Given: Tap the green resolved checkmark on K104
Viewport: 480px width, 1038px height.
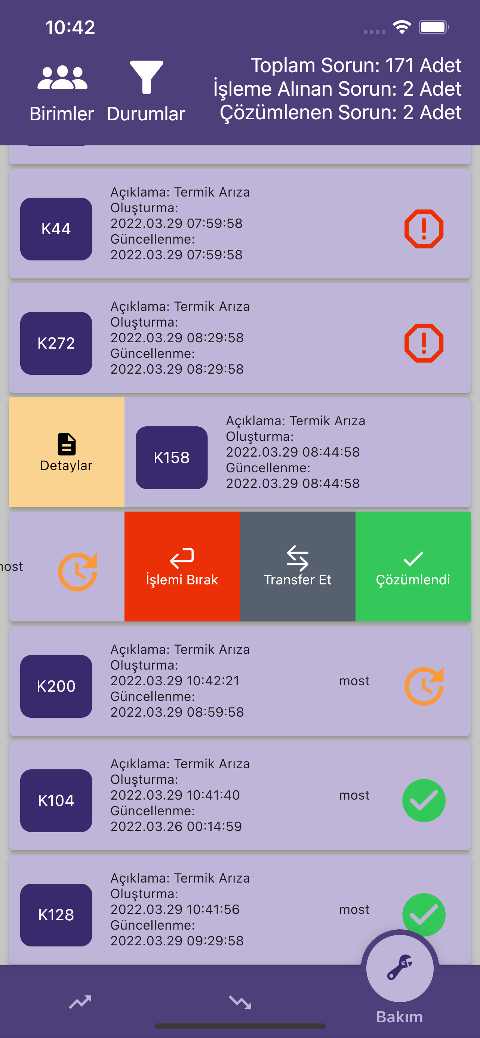Looking at the screenshot, I should (x=424, y=801).
